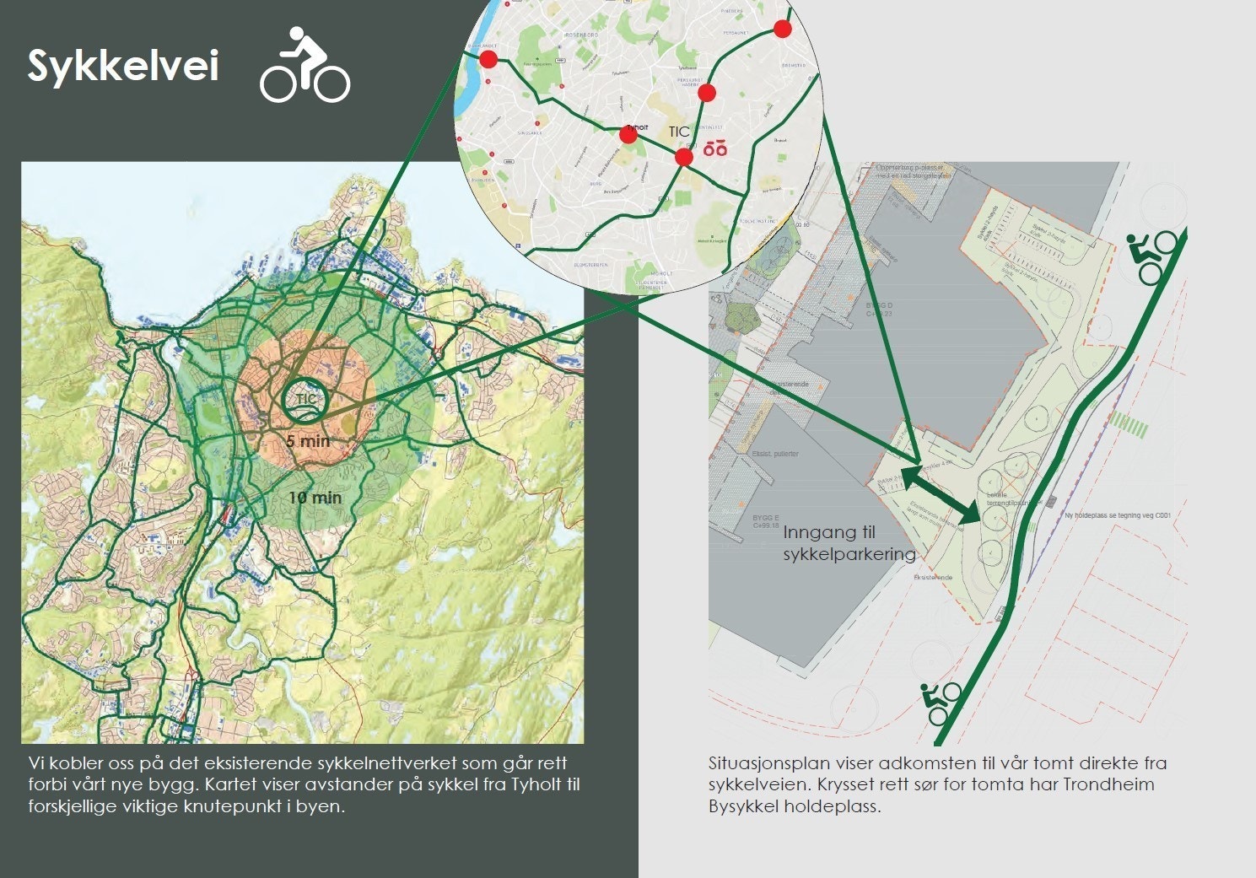Click the green cyclist icon at the site plan's upper end

pos(1151,256)
